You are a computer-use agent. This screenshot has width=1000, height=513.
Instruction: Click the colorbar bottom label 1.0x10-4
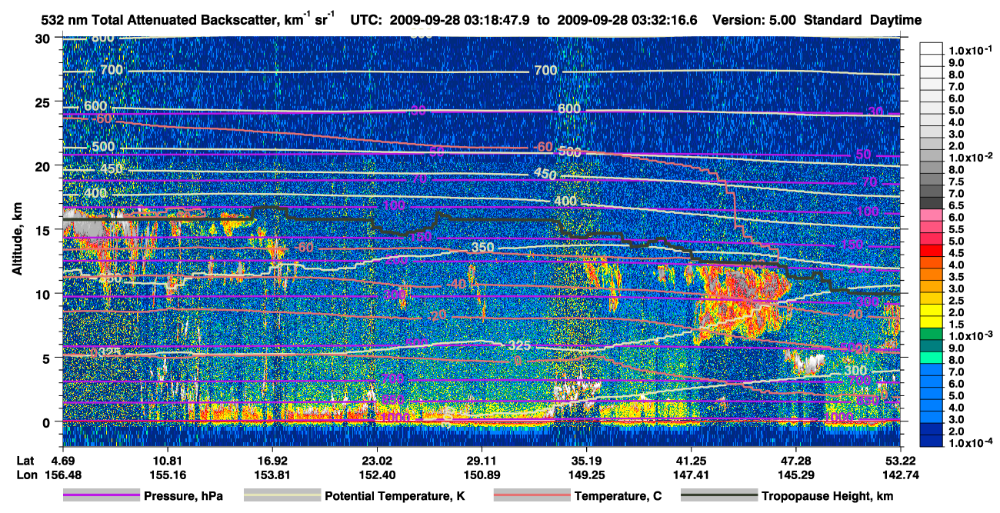pyautogui.click(x=969, y=443)
